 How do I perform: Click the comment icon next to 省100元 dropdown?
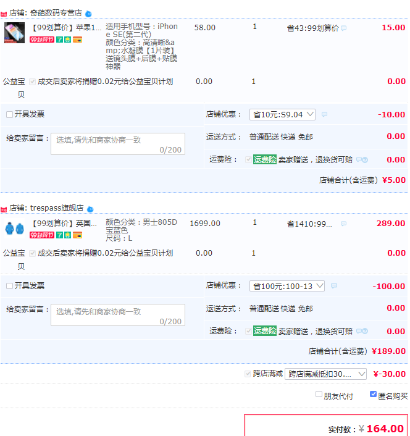[x=334, y=285]
